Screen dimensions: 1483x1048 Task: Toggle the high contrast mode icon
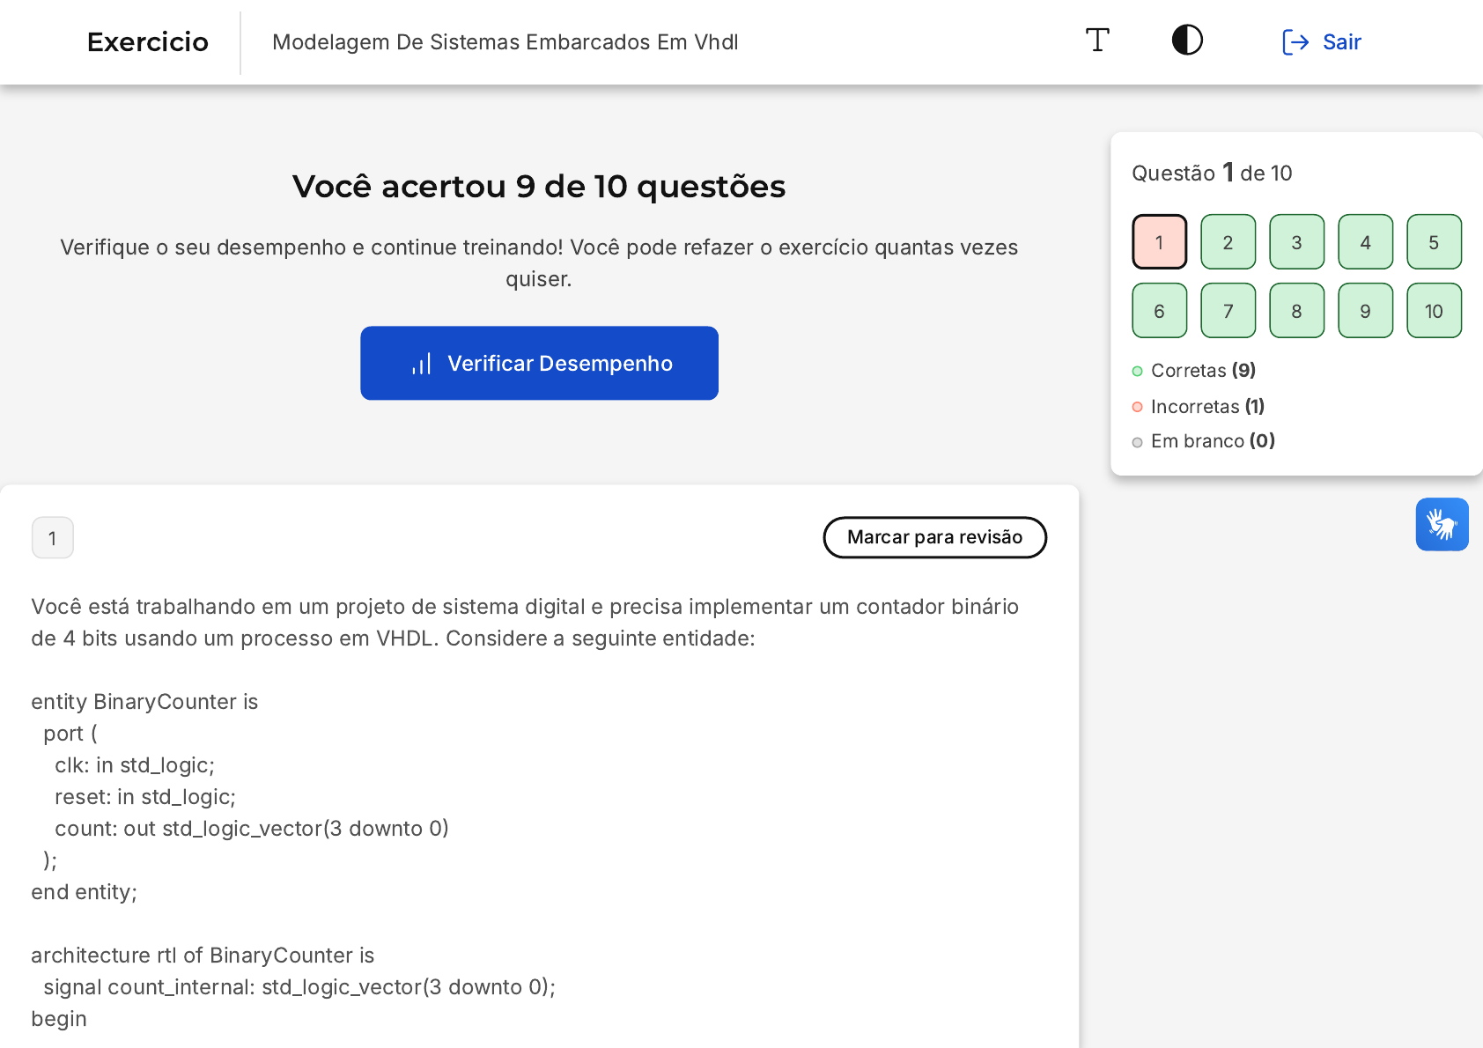point(1187,41)
